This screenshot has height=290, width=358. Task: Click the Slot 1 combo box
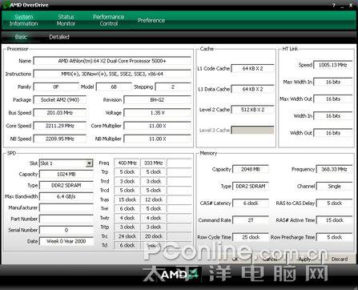66,163
